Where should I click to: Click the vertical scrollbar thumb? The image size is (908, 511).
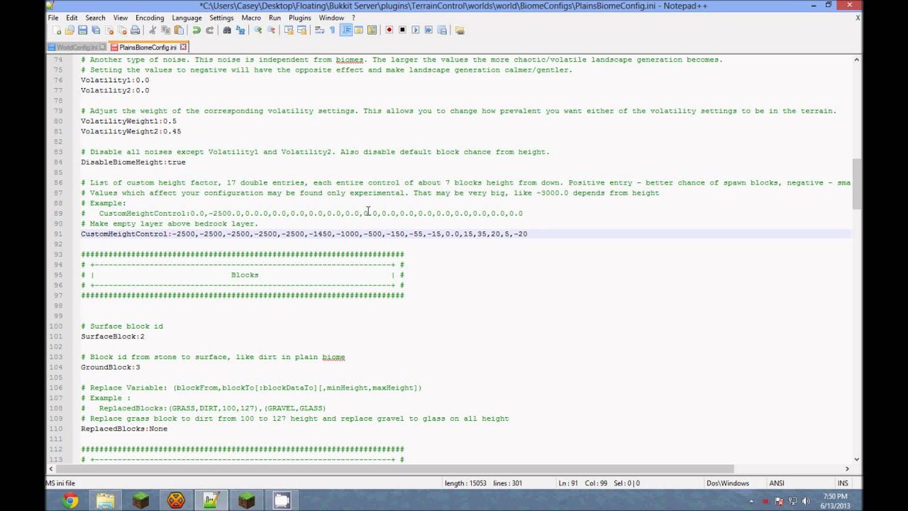[x=857, y=184]
